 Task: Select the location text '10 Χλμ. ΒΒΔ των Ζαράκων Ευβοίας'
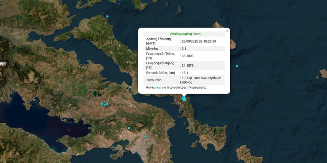point(200,80)
